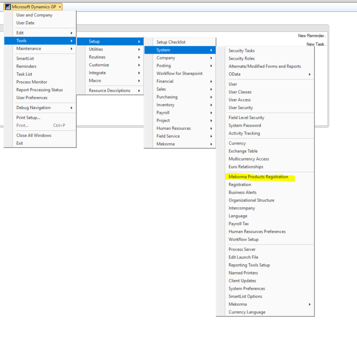Expand Integrate submenu

point(110,73)
